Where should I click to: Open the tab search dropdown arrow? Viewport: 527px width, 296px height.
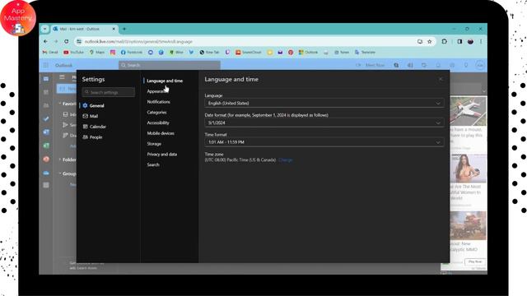point(44,30)
